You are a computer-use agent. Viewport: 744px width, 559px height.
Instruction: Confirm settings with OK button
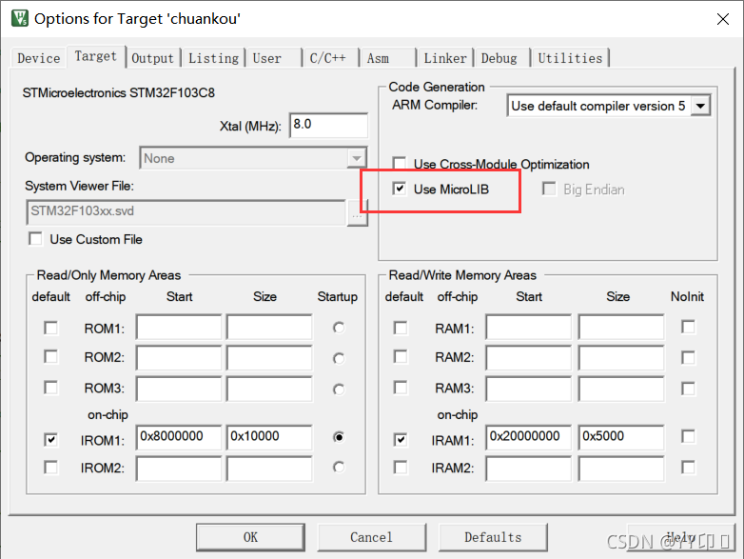pos(250,537)
